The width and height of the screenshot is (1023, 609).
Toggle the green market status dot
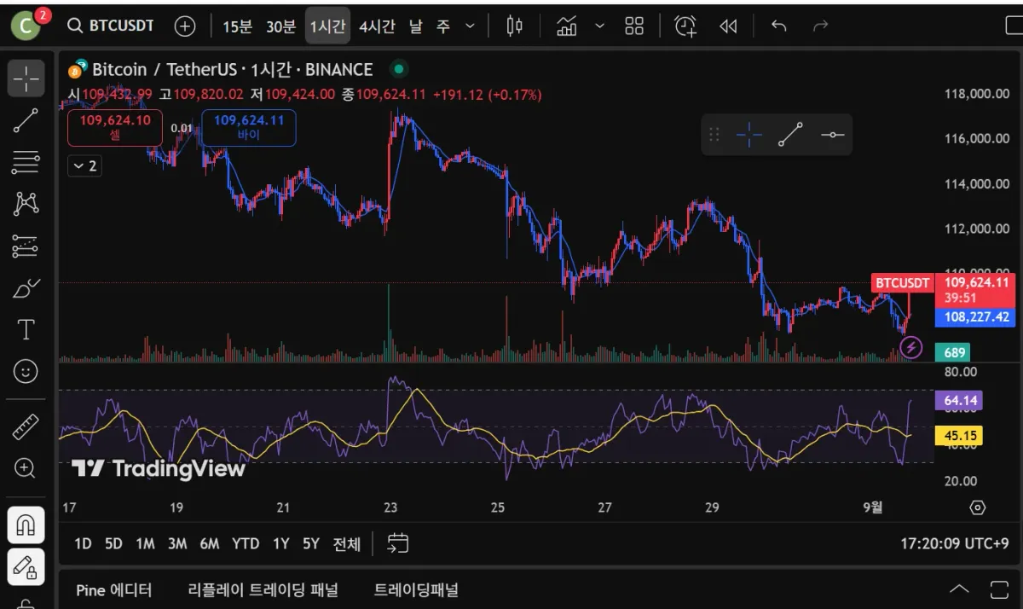(398, 69)
